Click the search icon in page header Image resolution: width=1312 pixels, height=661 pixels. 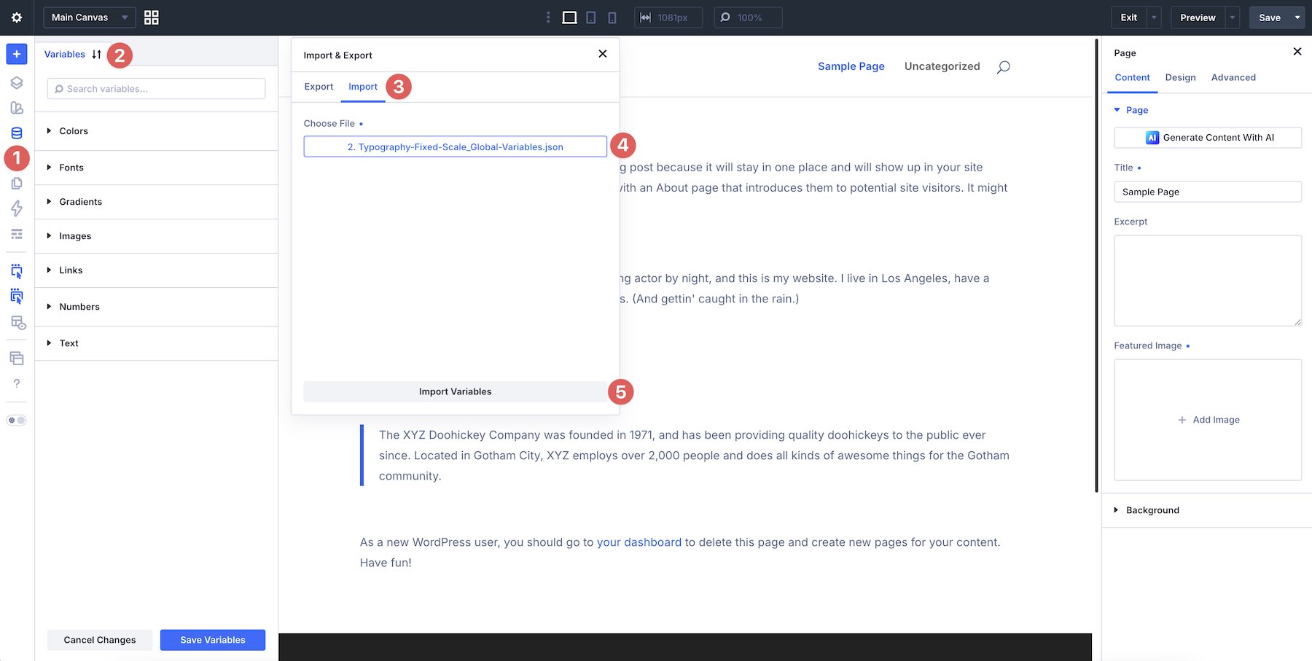1004,67
